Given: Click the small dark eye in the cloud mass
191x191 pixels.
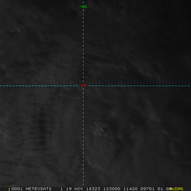Looking at the screenshot, I should [104, 129].
